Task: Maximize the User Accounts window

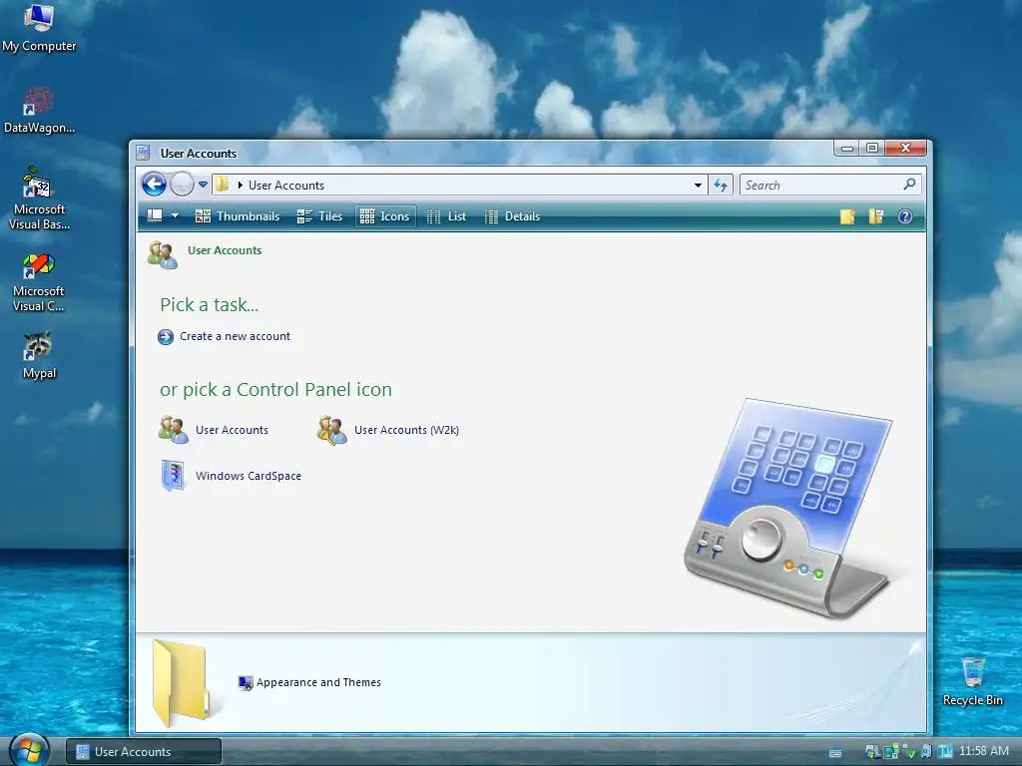Action: click(x=872, y=148)
